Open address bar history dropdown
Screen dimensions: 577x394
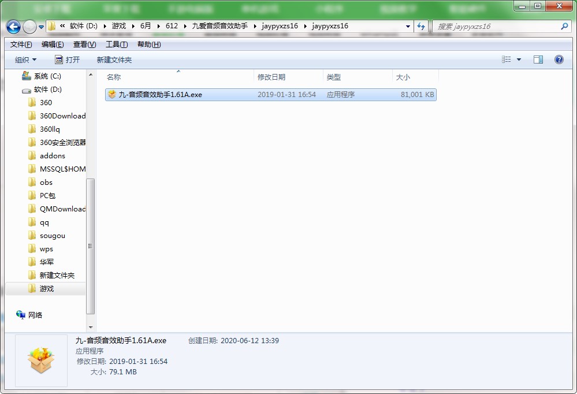(x=408, y=27)
